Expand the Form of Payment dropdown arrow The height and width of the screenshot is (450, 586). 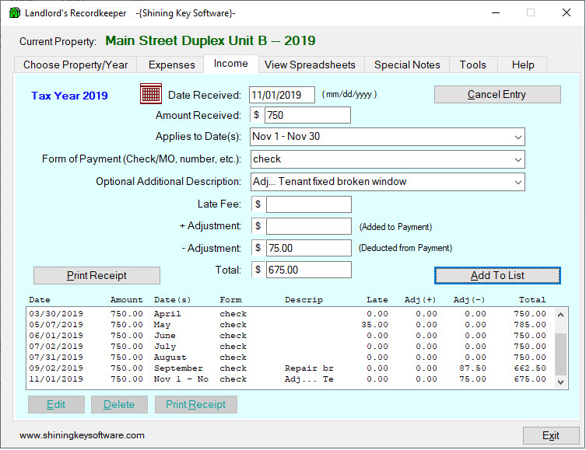(x=518, y=159)
